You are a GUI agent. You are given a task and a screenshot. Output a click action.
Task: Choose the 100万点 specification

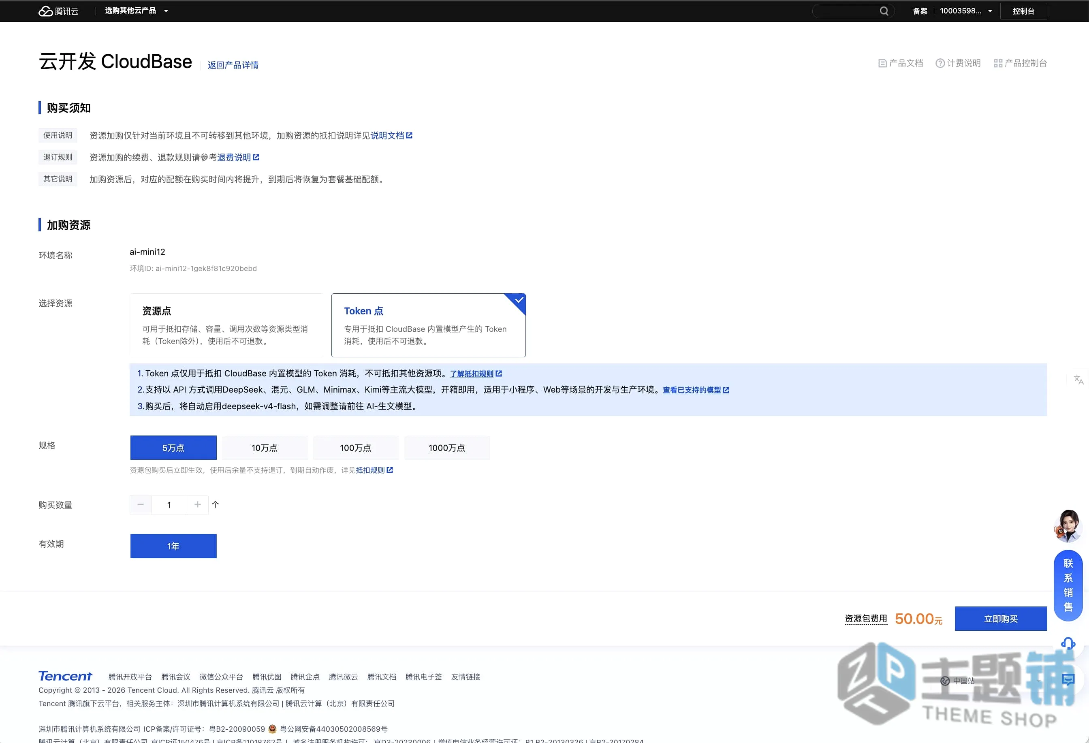(x=356, y=448)
